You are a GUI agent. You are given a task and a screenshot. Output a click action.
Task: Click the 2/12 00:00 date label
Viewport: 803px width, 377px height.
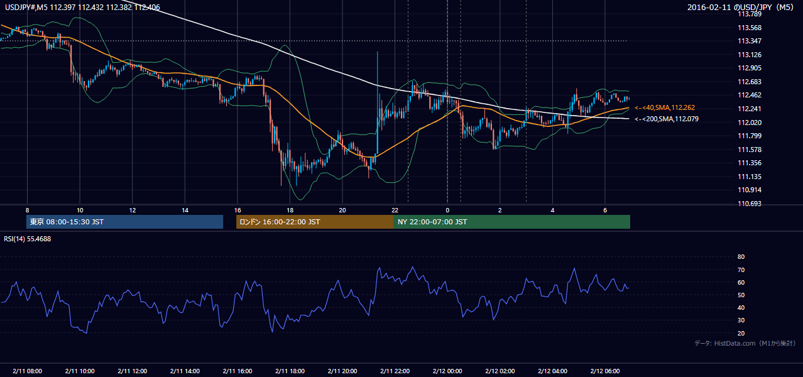click(447, 371)
